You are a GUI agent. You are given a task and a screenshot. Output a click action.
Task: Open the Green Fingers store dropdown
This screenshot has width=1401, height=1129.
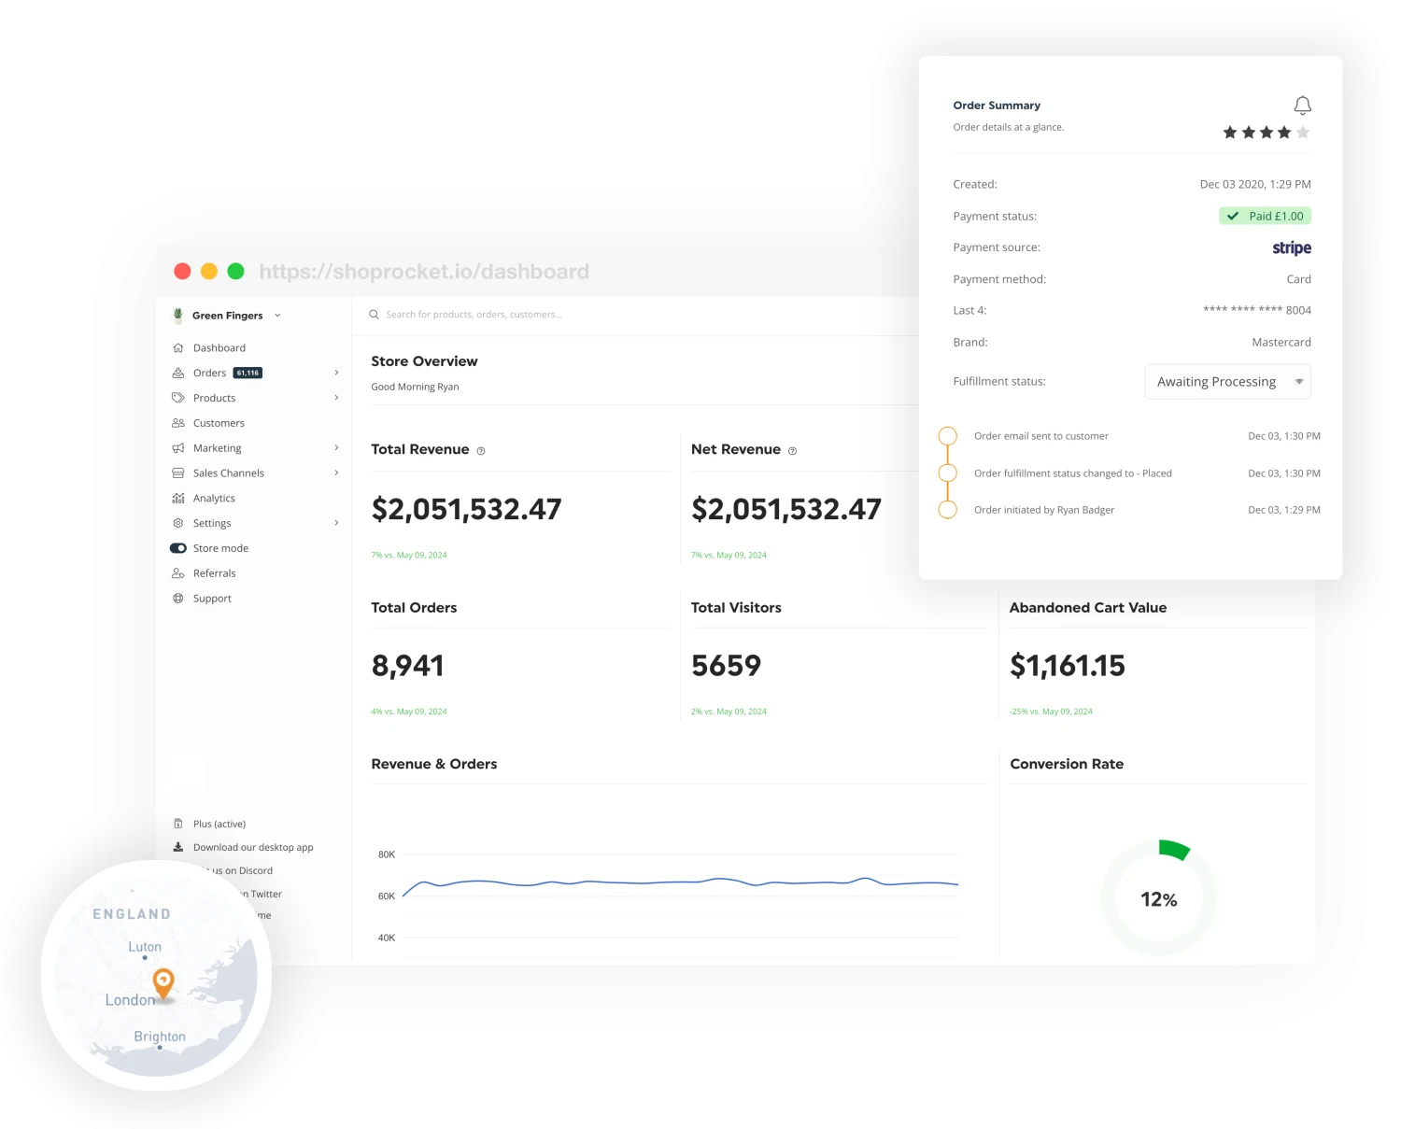277,316
